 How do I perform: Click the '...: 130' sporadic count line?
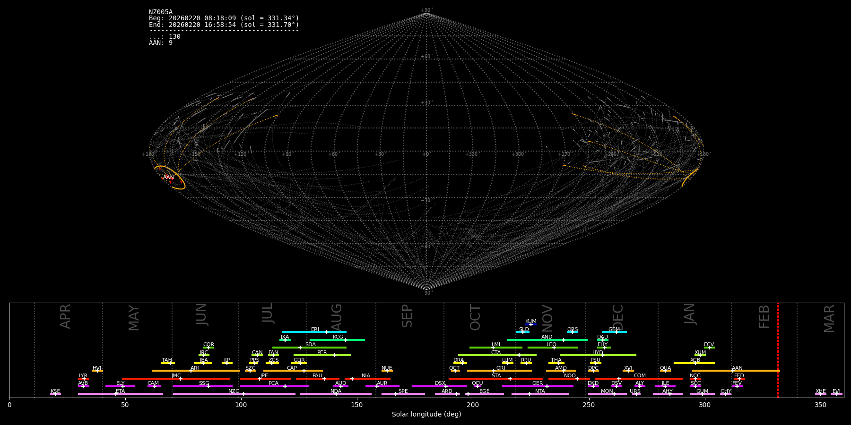(165, 37)
